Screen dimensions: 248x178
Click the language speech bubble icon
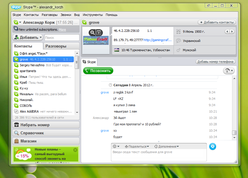[178, 41]
